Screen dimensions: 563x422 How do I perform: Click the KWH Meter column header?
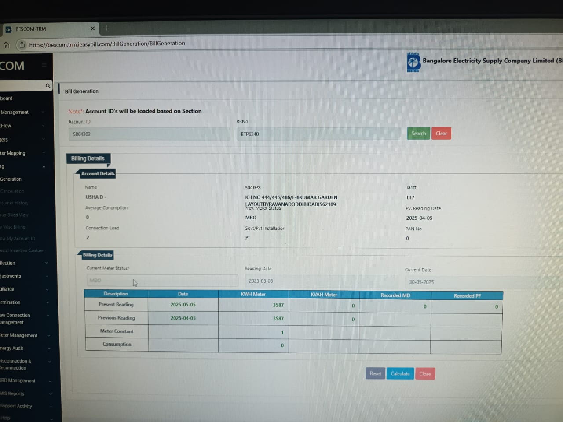click(x=253, y=294)
